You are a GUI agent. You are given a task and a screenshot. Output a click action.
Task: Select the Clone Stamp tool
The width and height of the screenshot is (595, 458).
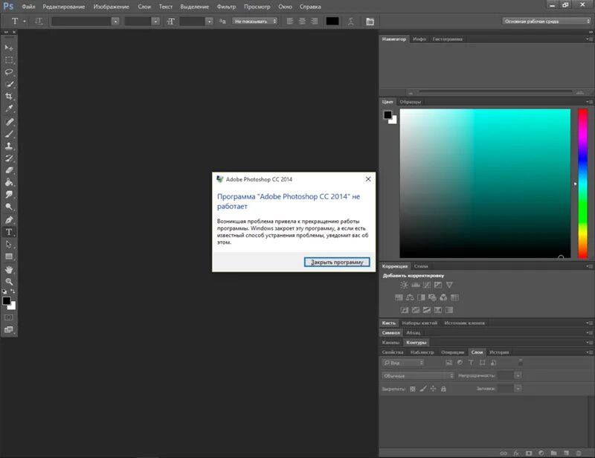pyautogui.click(x=9, y=146)
